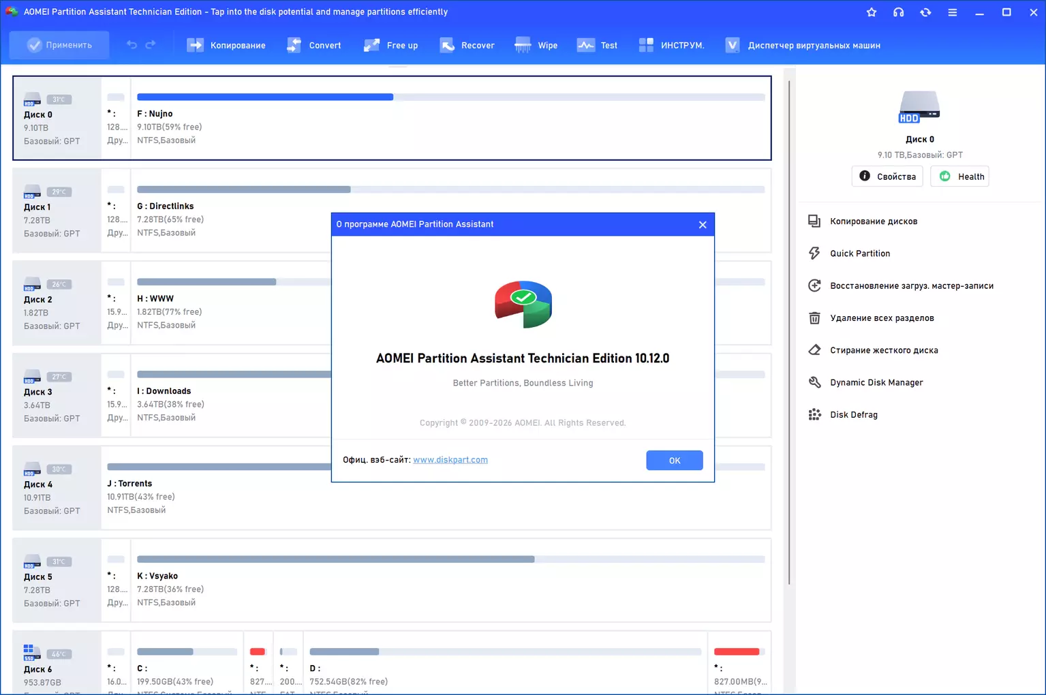Select the D: partition on Диск 6
This screenshot has height=695, width=1046.
tap(505, 663)
